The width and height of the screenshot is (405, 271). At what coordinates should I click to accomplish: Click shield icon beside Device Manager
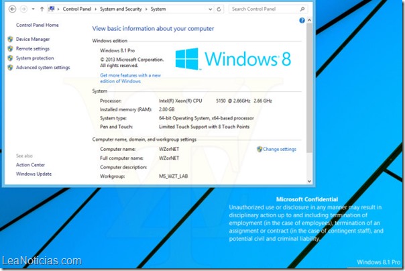[10, 40]
